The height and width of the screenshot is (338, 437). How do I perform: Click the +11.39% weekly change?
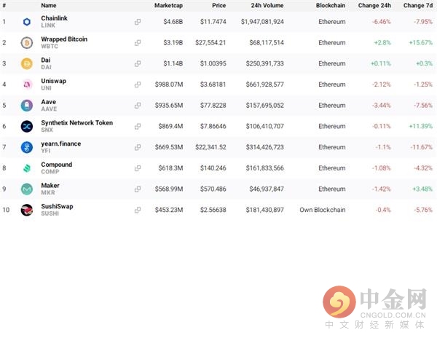(420, 126)
